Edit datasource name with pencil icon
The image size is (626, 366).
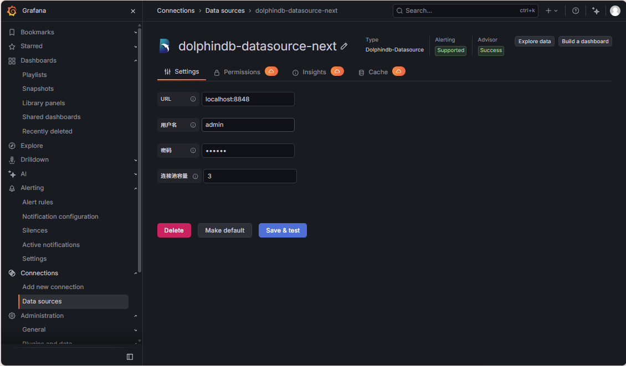343,47
